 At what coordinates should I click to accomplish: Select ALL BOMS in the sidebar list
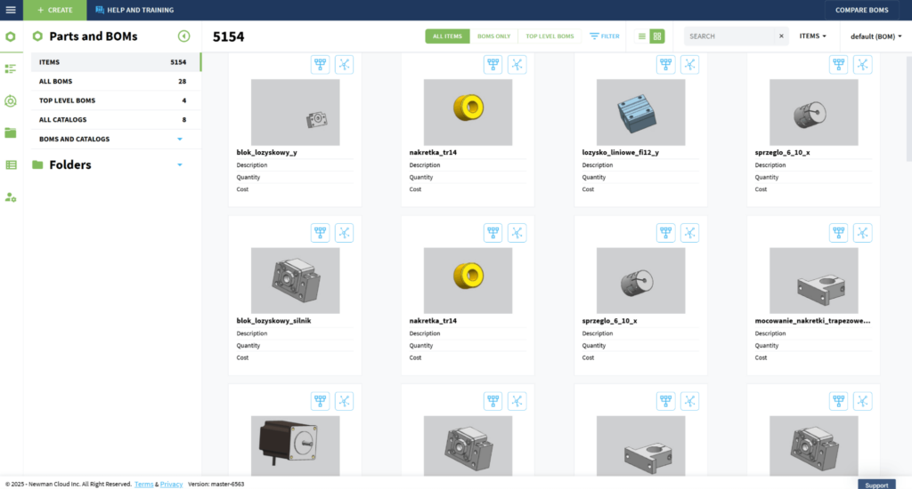click(116, 81)
